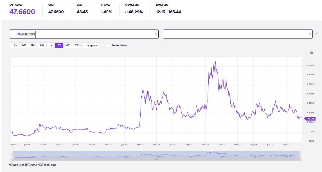Viewport: 322px width, 172px height.
Task: Click the left range navigator handle
Action: 13,154
